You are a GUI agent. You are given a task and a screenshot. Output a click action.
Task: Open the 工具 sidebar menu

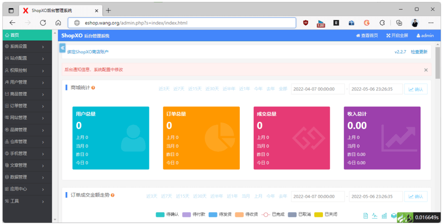coord(27,201)
